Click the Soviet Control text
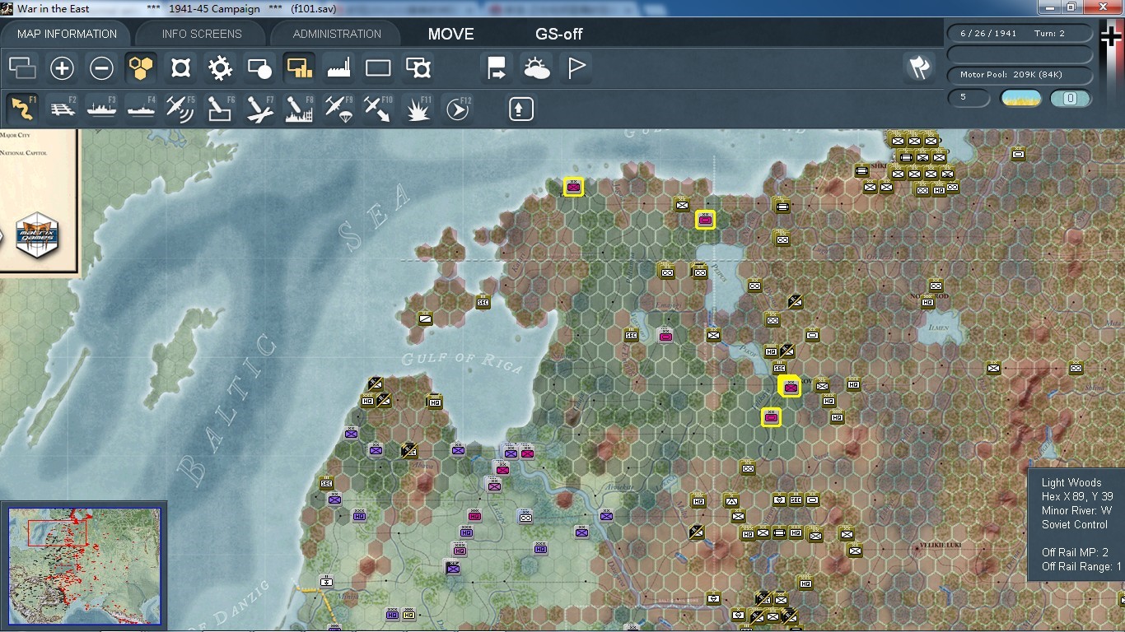Image resolution: width=1125 pixels, height=632 pixels. point(1075,525)
